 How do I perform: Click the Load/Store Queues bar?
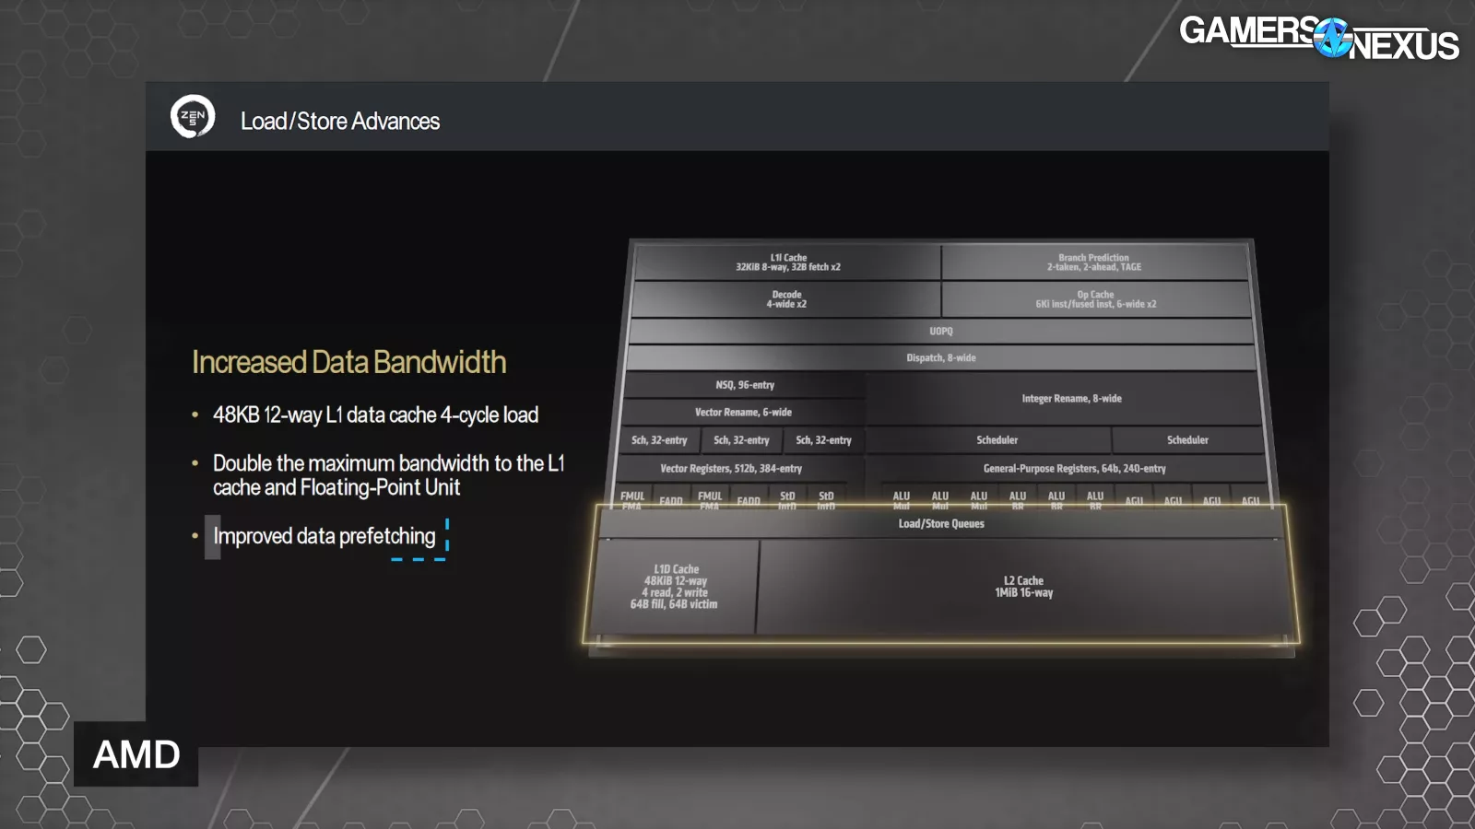[940, 523]
